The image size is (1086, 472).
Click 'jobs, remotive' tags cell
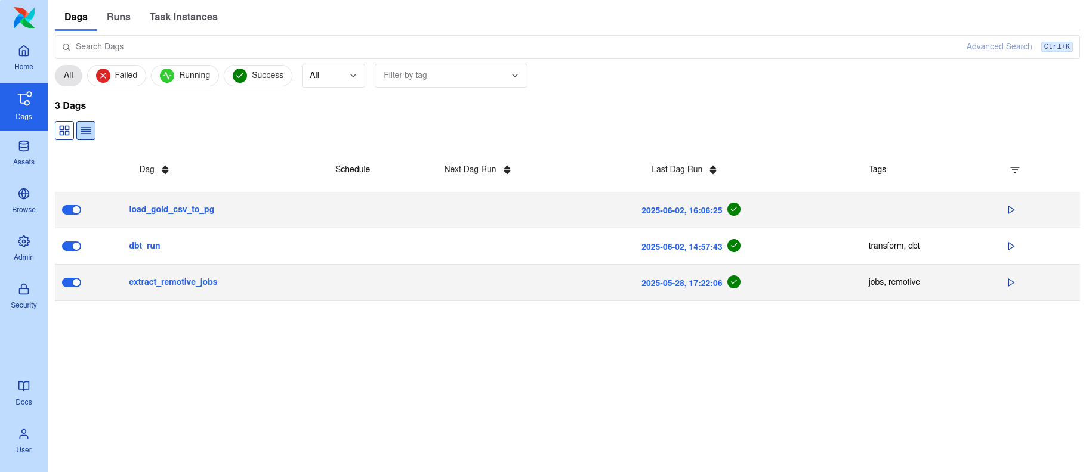click(x=894, y=282)
